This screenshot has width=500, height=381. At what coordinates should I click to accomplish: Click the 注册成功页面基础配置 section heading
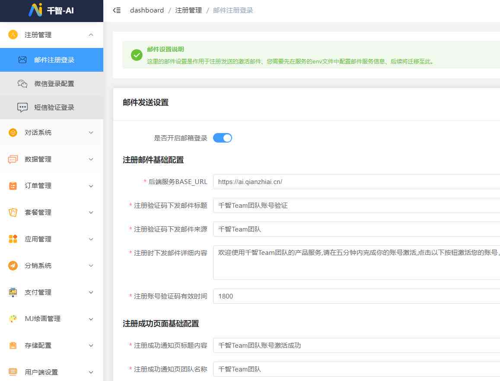[161, 324]
